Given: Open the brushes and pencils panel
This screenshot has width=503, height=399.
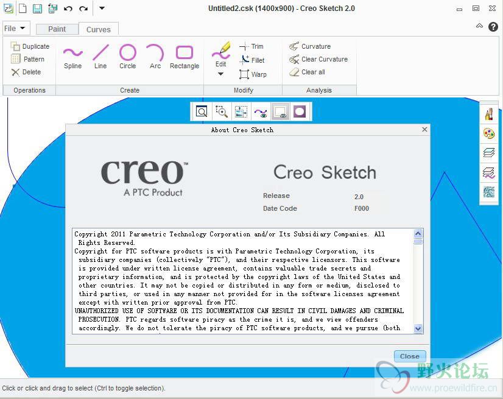Looking at the screenshot, I should pyautogui.click(x=489, y=115).
